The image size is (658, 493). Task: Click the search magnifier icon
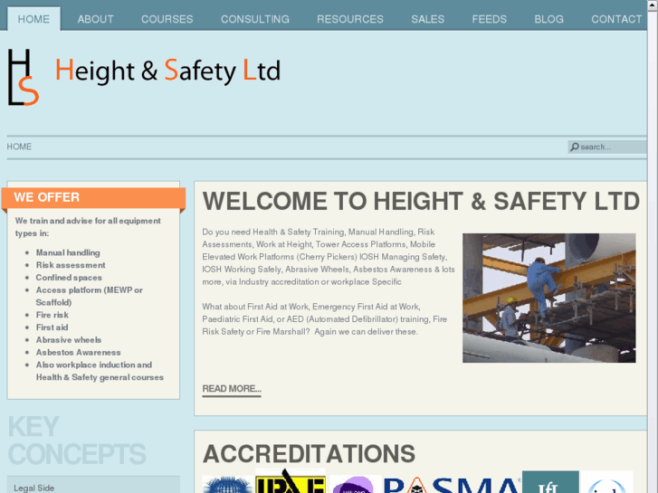[575, 147]
